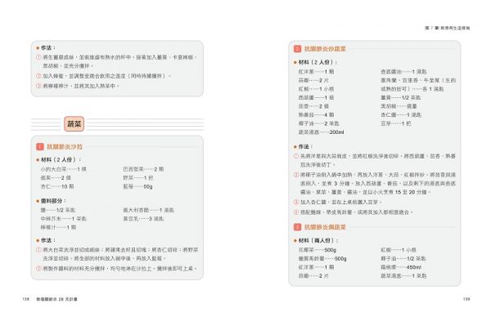Click the dressing item "義大利香醋……1 湯匙"
The width and height of the screenshot is (491, 326).
click(x=148, y=210)
